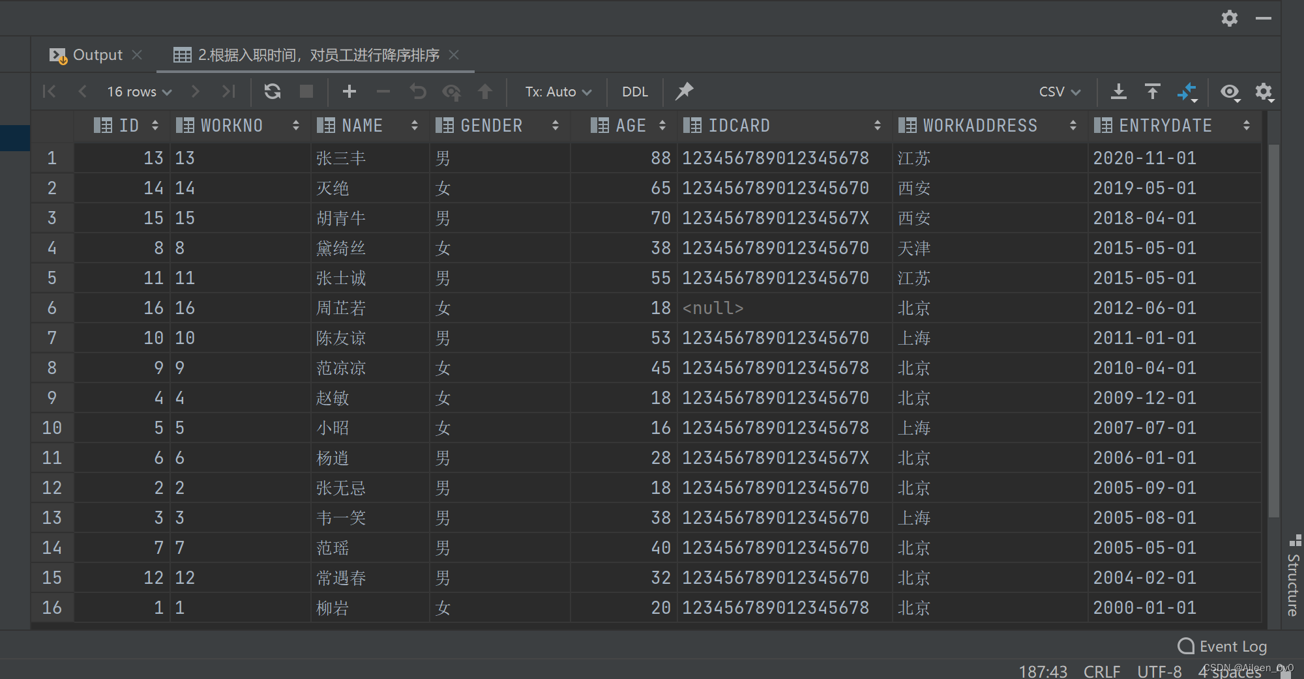Screen dimensions: 1304x679
Task: Open the tool window settings gear at top
Action: point(1229,18)
